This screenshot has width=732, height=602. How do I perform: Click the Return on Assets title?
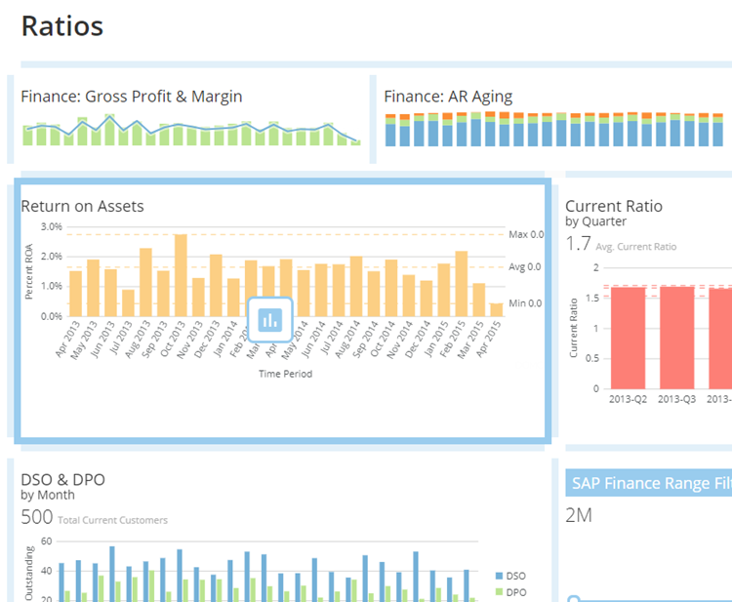point(83,206)
